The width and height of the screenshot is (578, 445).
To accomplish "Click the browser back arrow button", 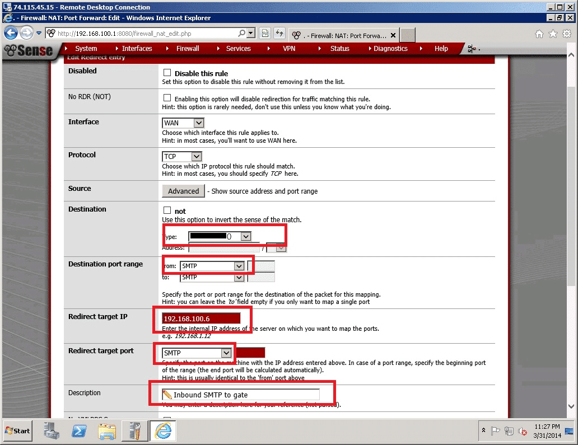I will [11, 33].
